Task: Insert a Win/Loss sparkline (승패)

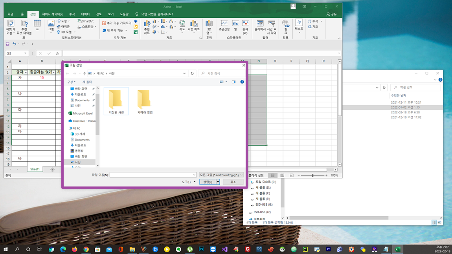Action: tap(245, 27)
